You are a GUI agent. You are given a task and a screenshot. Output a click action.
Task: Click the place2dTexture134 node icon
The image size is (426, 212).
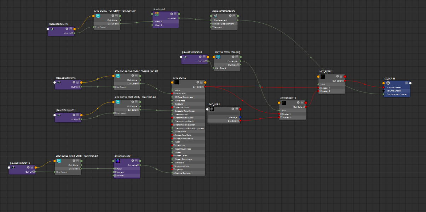185,57
